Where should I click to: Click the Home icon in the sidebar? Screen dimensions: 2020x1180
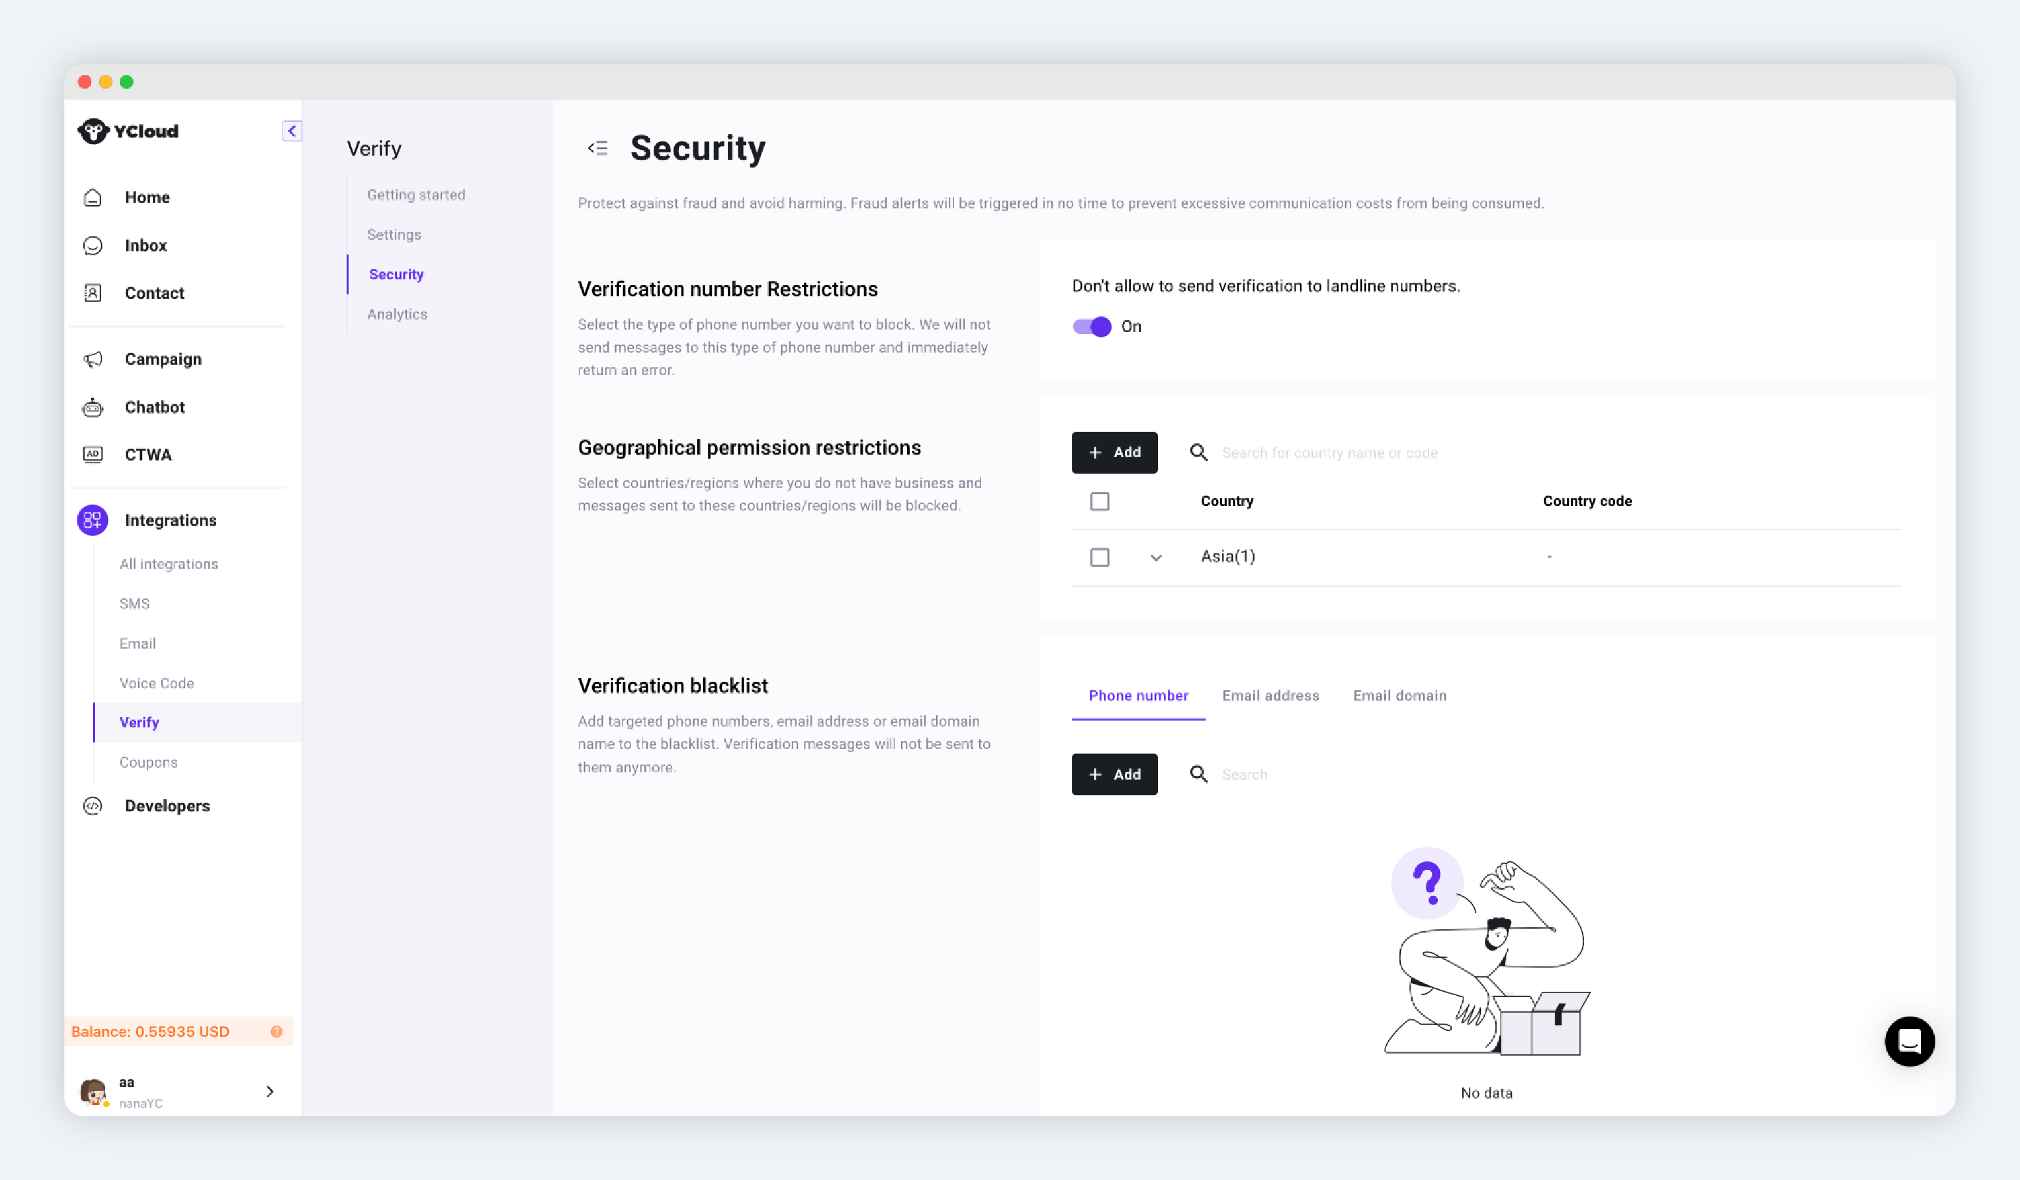point(93,197)
